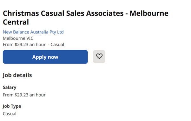This screenshot has height=121, width=191.
Task: Open New Balance Australia Pty Ltd company link
Action: point(33,32)
